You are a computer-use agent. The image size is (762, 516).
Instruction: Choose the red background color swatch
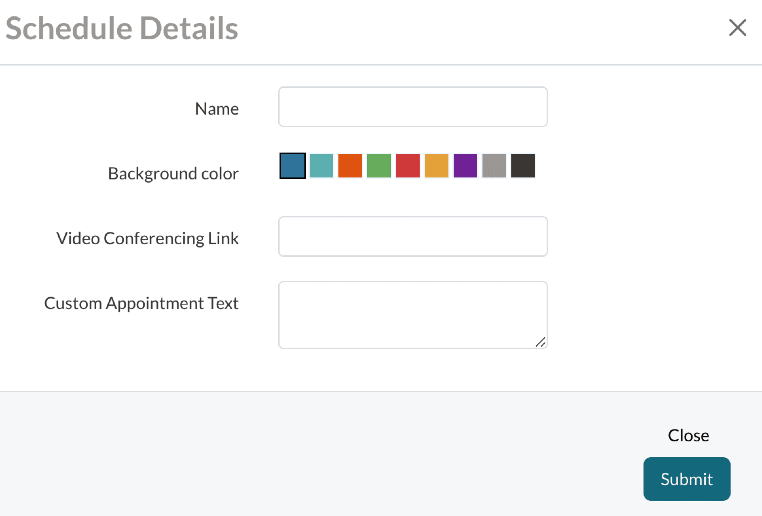tap(408, 166)
